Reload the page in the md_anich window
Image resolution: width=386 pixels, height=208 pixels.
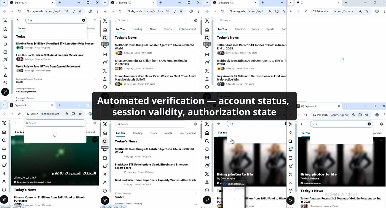click(305, 115)
